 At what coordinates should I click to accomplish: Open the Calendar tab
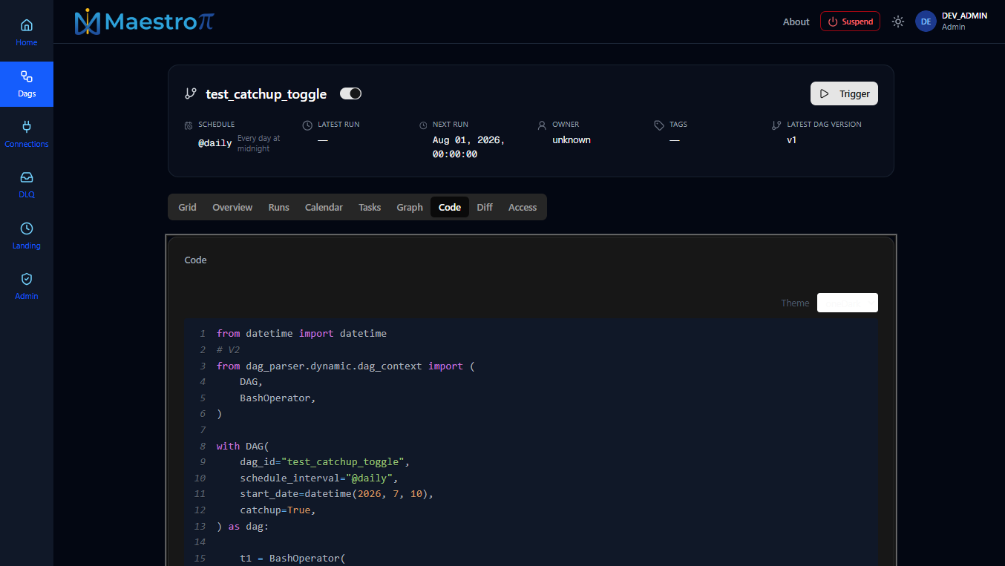click(324, 207)
